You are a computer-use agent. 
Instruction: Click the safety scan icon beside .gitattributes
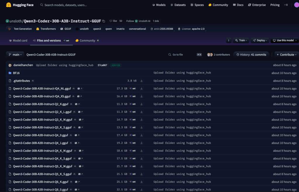(x=33, y=81)
